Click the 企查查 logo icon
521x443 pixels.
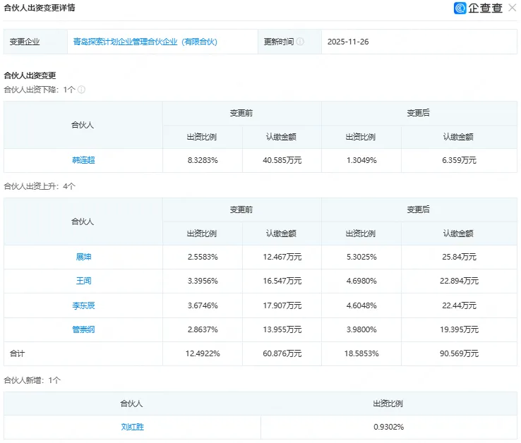tap(460, 8)
